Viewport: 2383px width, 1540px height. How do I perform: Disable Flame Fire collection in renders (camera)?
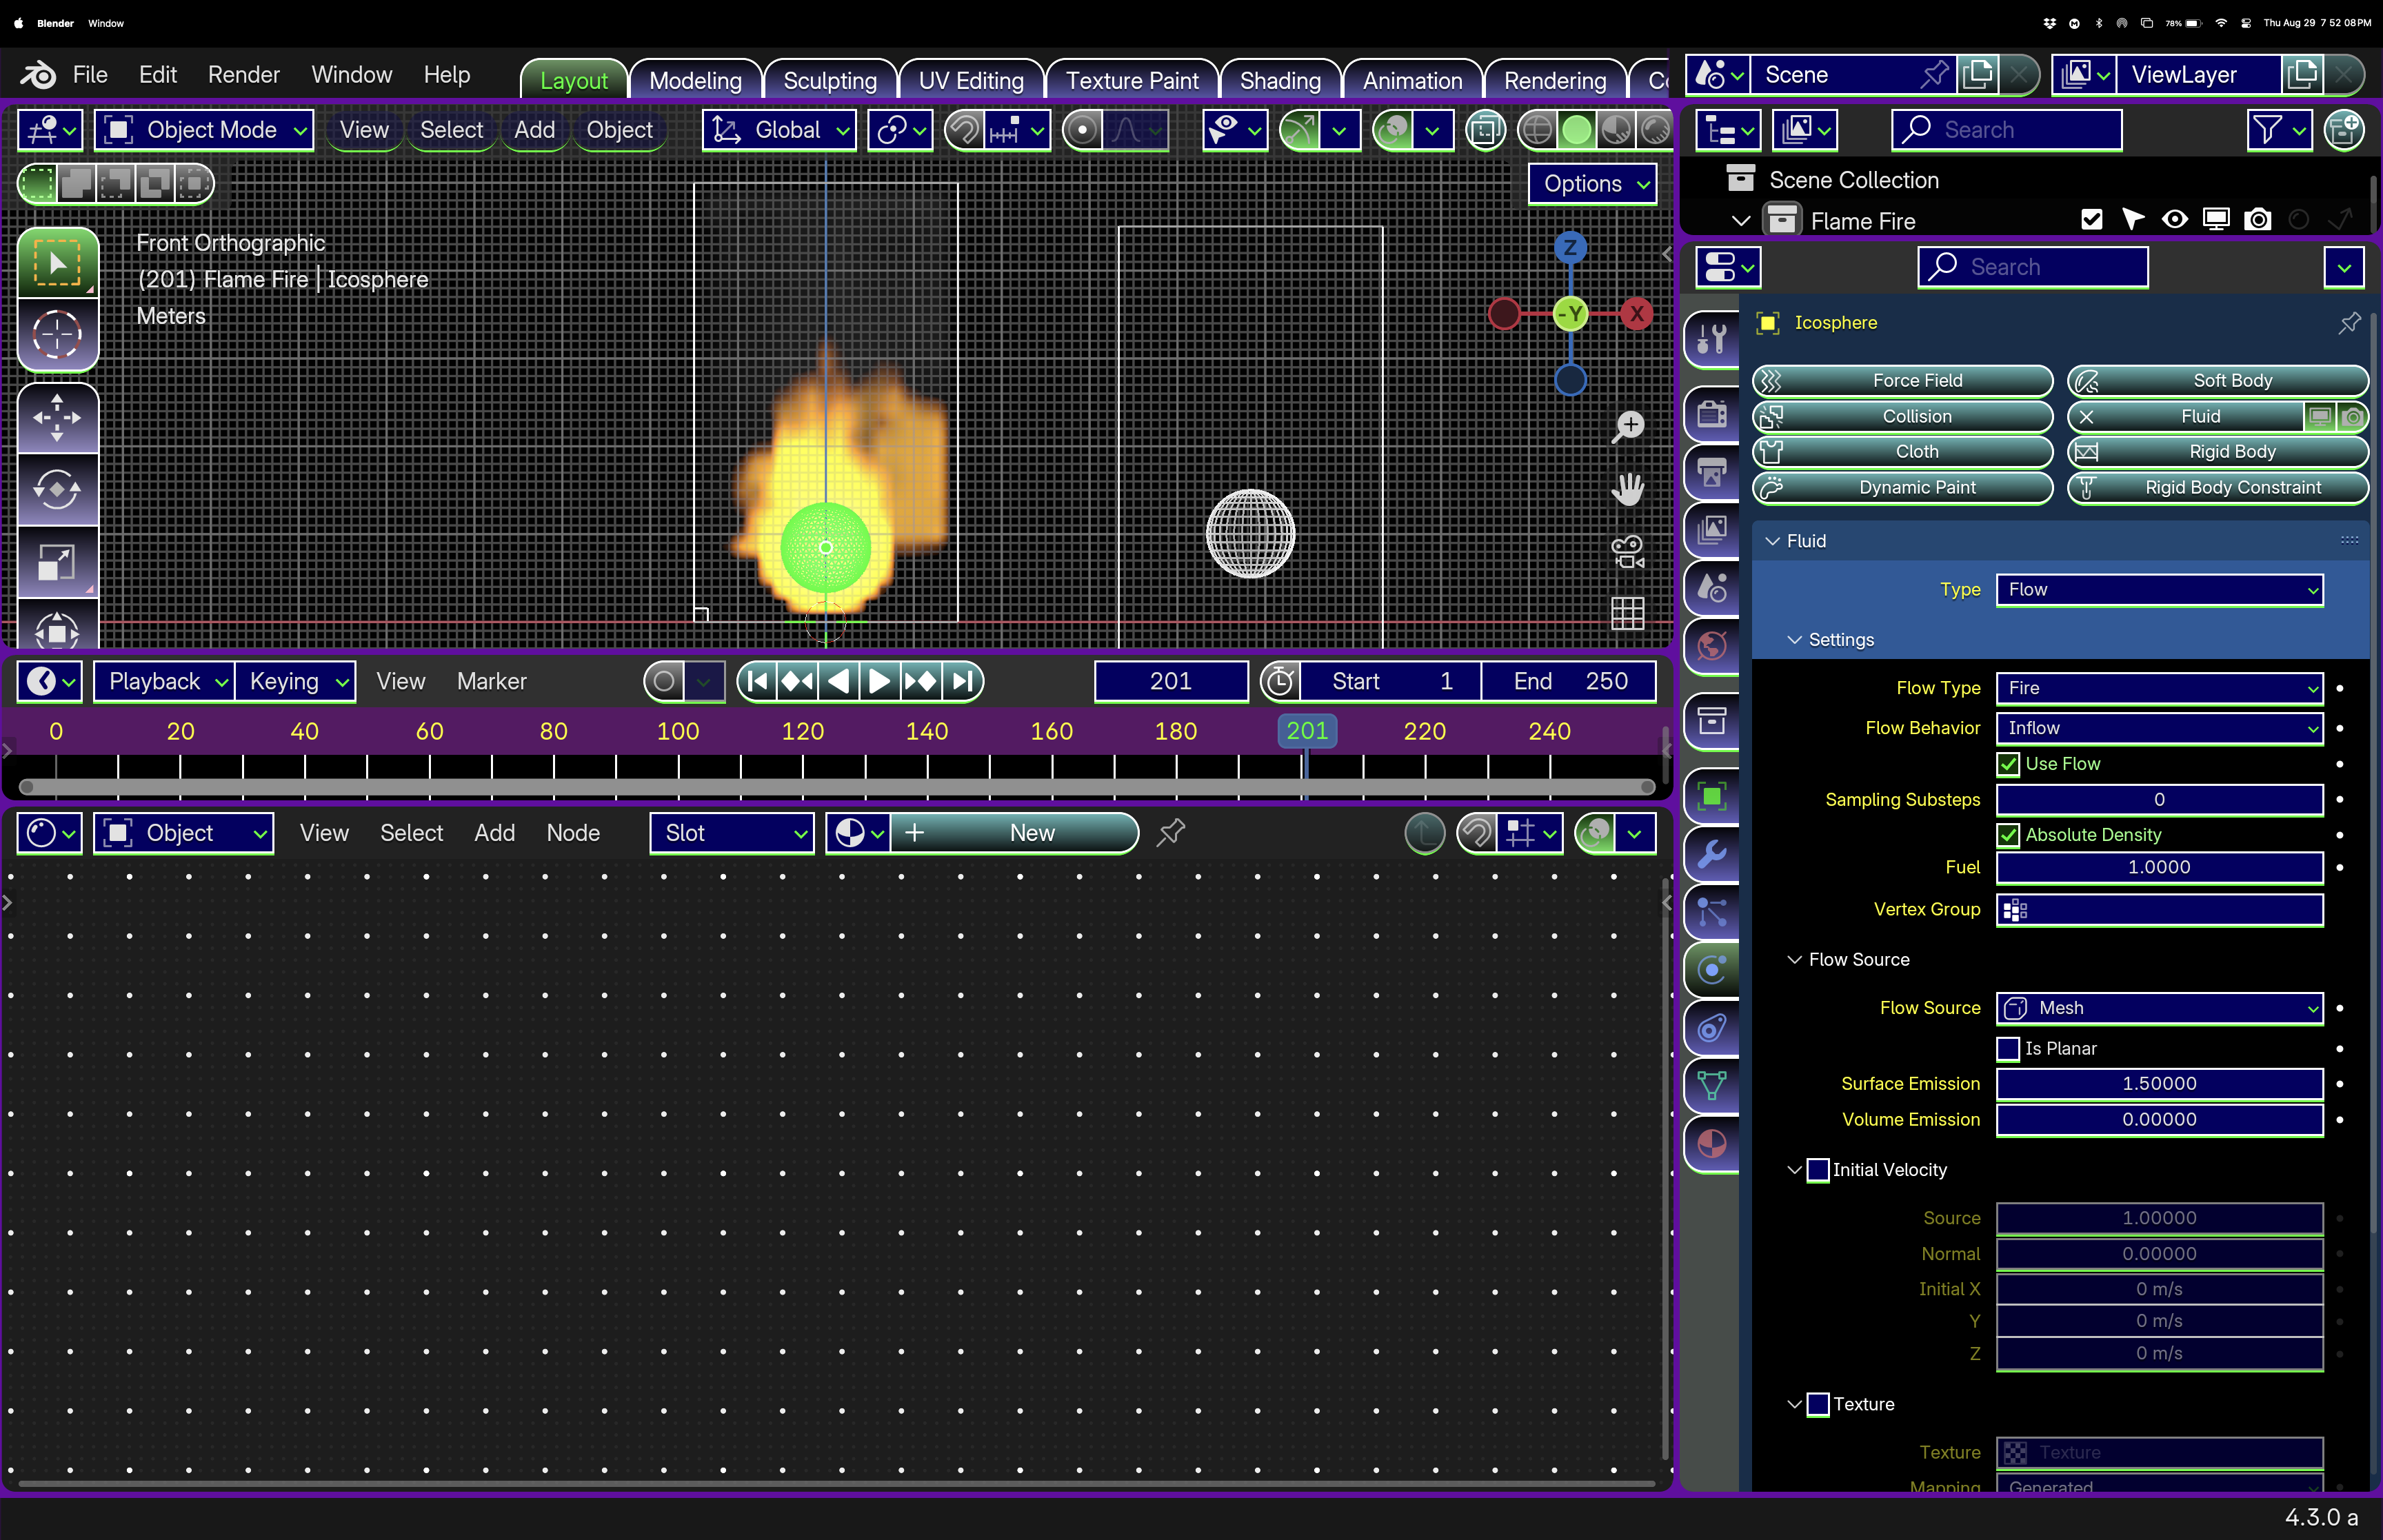pyautogui.click(x=2257, y=220)
